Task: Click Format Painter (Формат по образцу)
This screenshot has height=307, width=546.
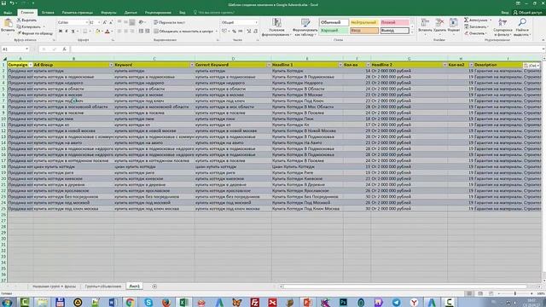Action: coord(35,33)
